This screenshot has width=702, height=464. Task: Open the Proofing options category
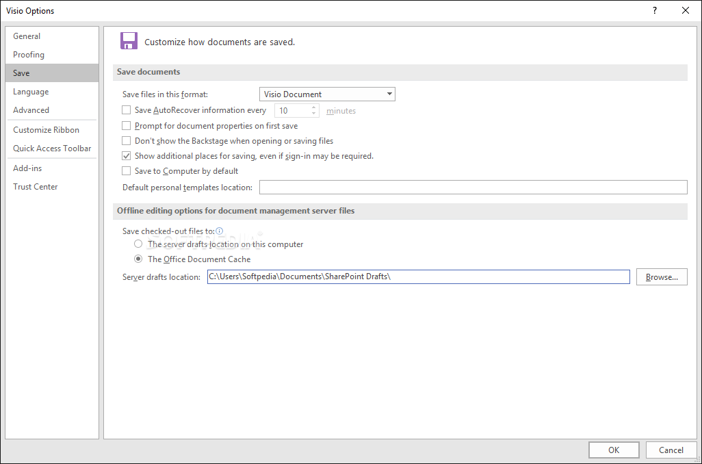click(x=29, y=55)
